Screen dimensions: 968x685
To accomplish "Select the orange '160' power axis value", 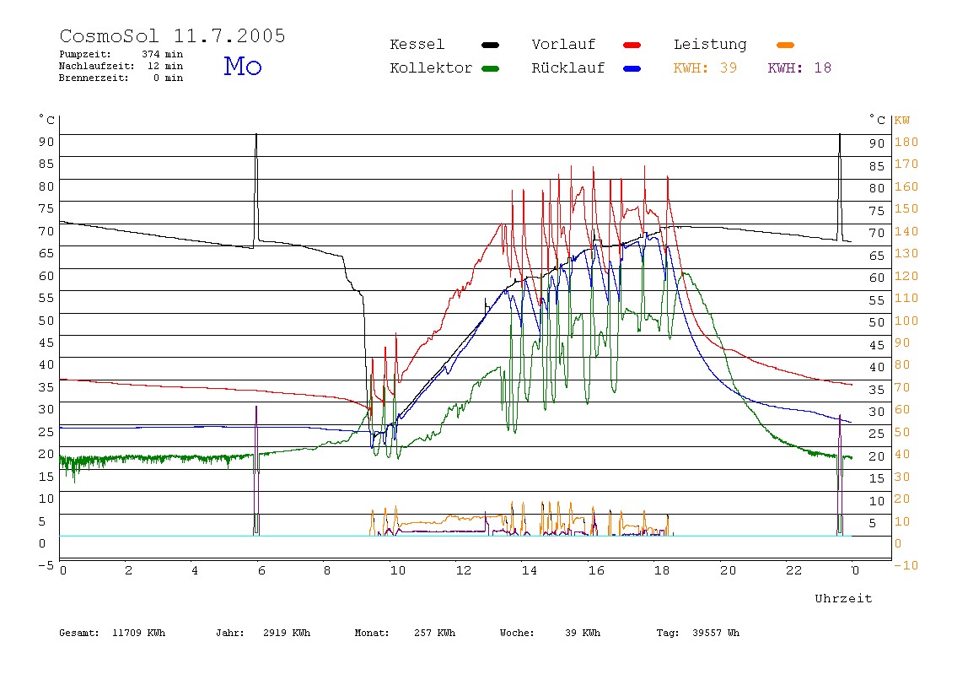I will (906, 186).
